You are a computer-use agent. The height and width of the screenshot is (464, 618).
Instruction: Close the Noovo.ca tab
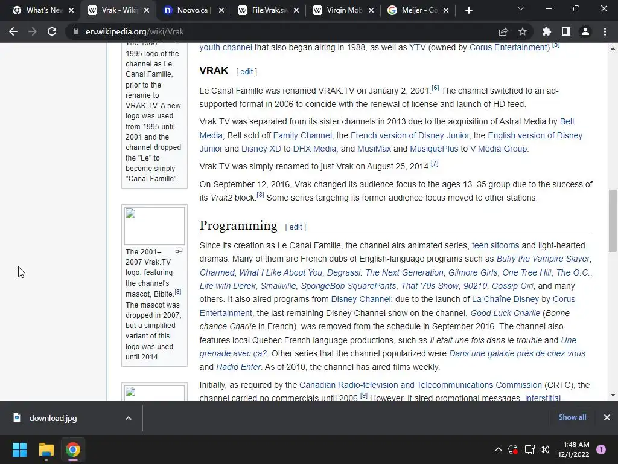221,11
